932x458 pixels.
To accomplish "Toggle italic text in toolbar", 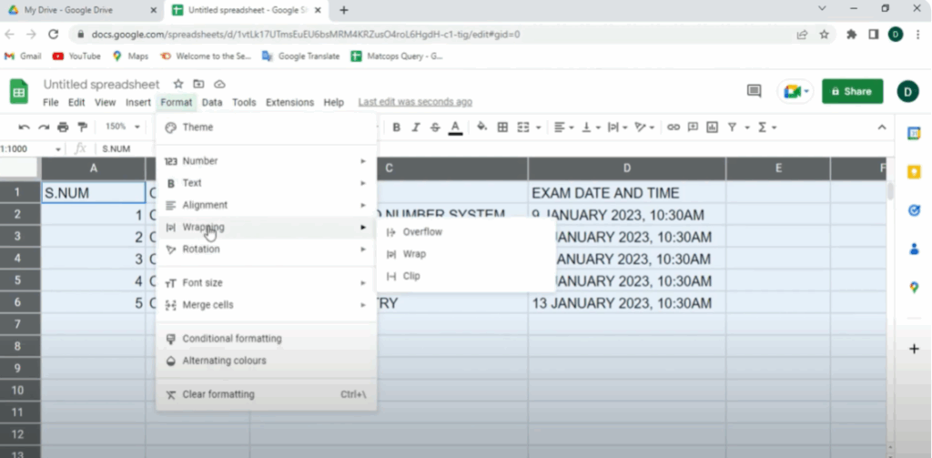I will [416, 127].
